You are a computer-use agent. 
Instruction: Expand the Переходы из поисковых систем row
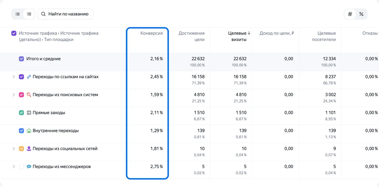tap(14, 95)
